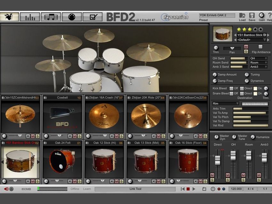
Task: Mute the Direct mixer channel
Action: (x=212, y=175)
